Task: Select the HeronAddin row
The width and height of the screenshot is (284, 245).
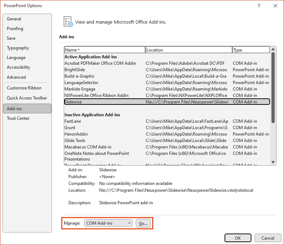Action: click(x=167, y=134)
